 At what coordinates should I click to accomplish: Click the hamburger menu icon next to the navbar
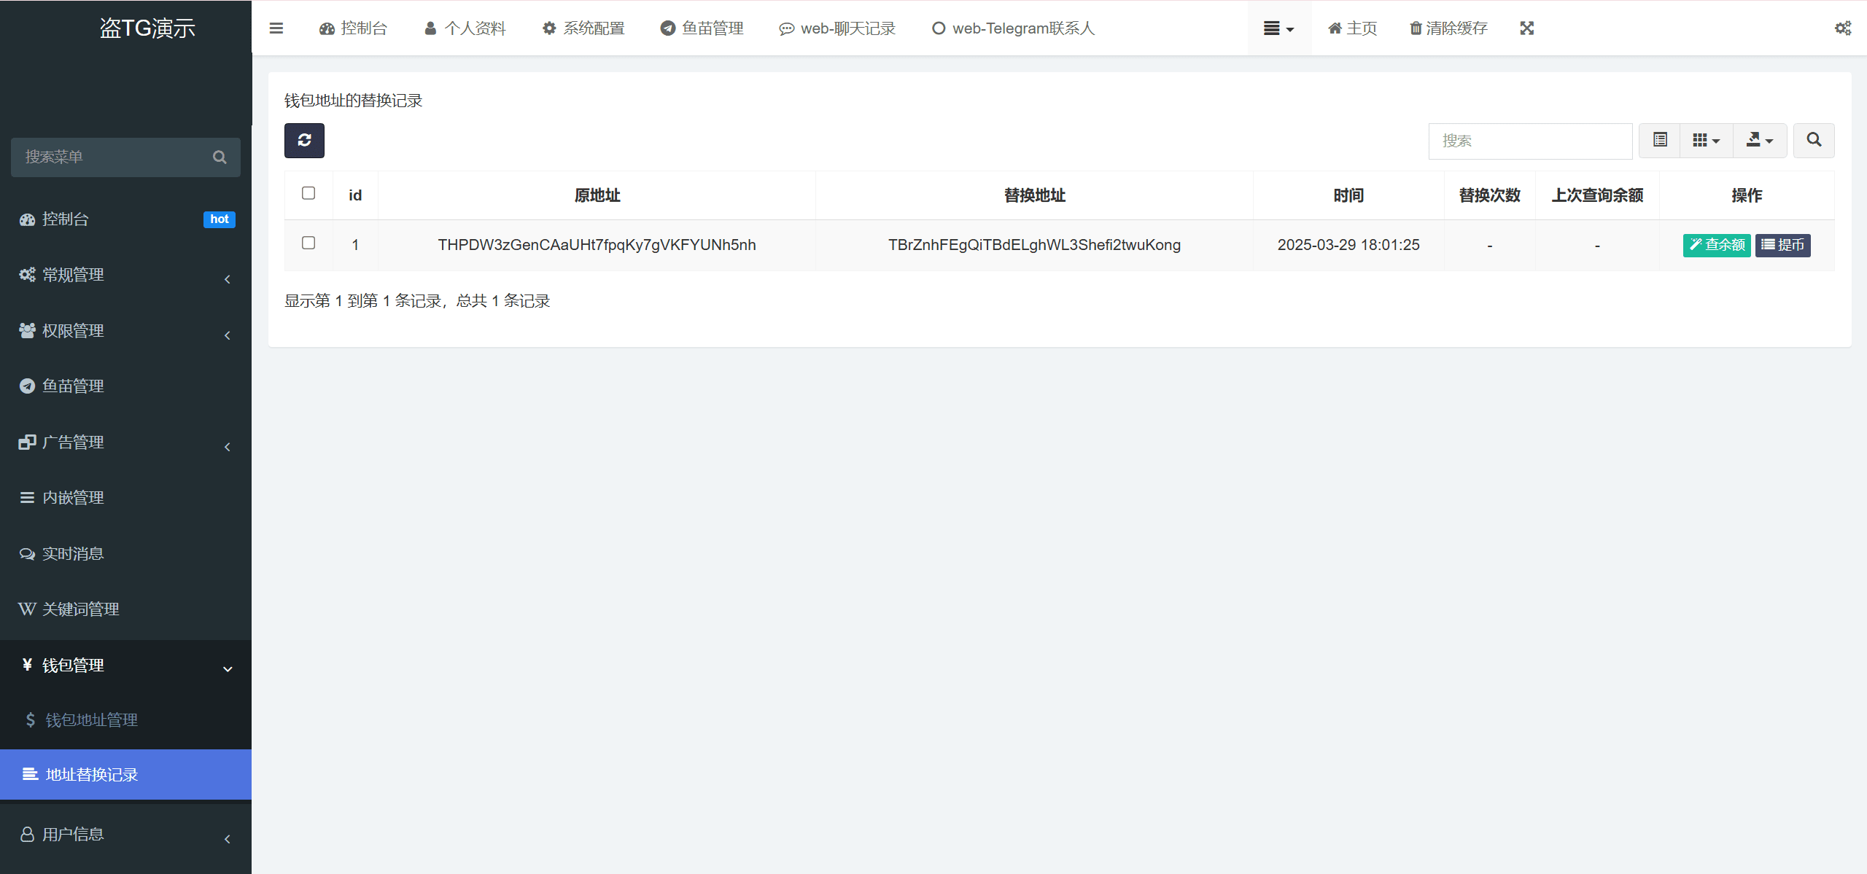click(276, 28)
